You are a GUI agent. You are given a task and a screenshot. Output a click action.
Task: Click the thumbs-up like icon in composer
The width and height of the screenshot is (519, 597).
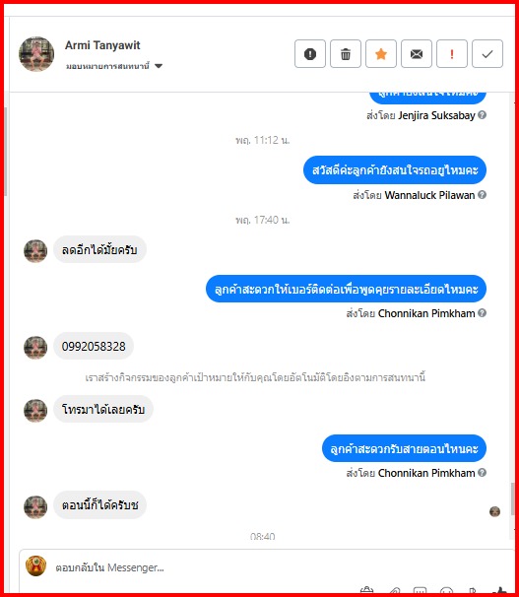pyautogui.click(x=501, y=591)
